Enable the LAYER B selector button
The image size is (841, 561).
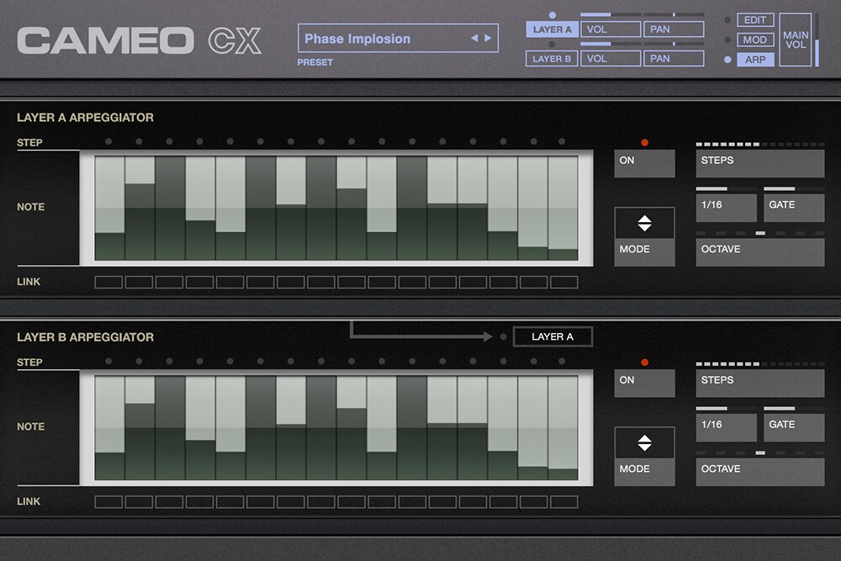pyautogui.click(x=552, y=59)
